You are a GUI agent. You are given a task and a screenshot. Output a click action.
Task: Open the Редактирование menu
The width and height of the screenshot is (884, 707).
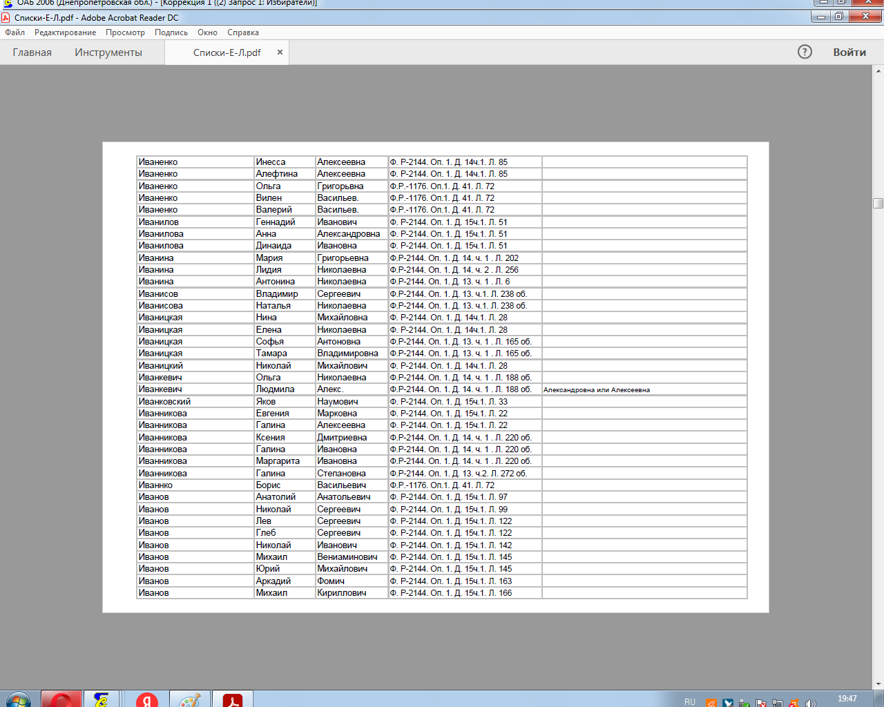(x=66, y=32)
